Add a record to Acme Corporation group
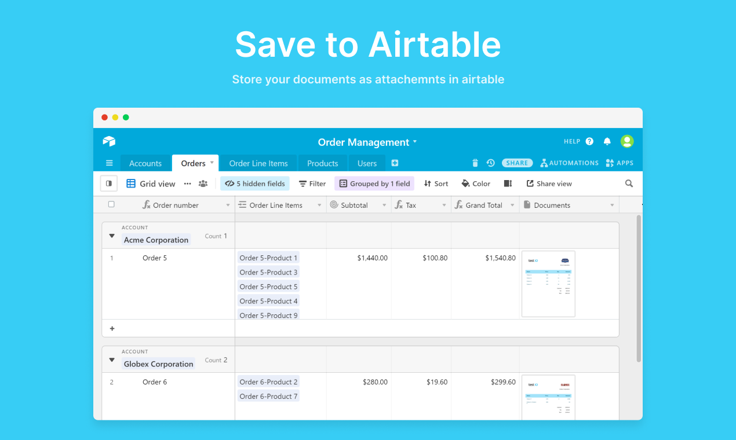This screenshot has height=440, width=736. tap(112, 328)
